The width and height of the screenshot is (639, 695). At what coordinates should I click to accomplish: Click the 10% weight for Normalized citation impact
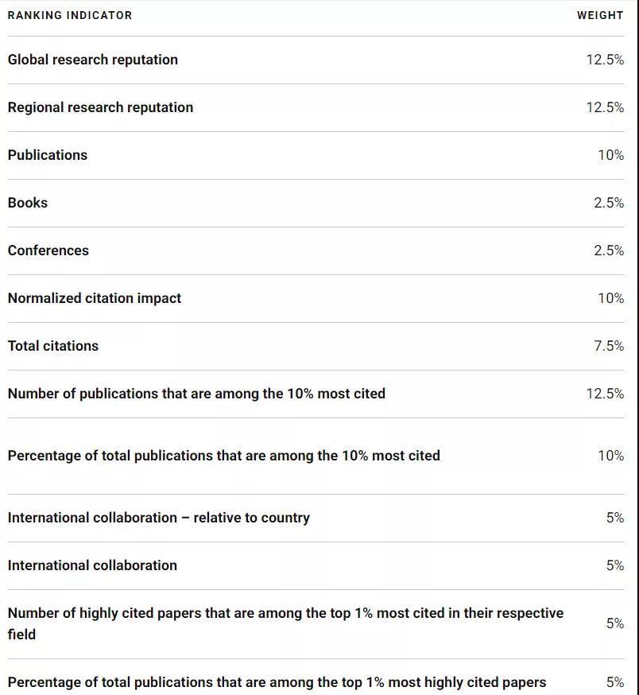[x=610, y=298]
